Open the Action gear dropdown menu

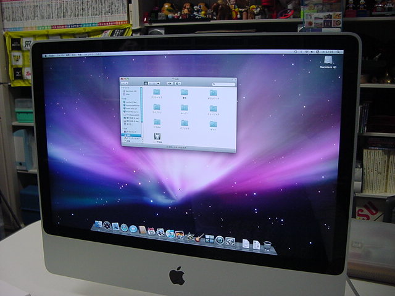178,84
